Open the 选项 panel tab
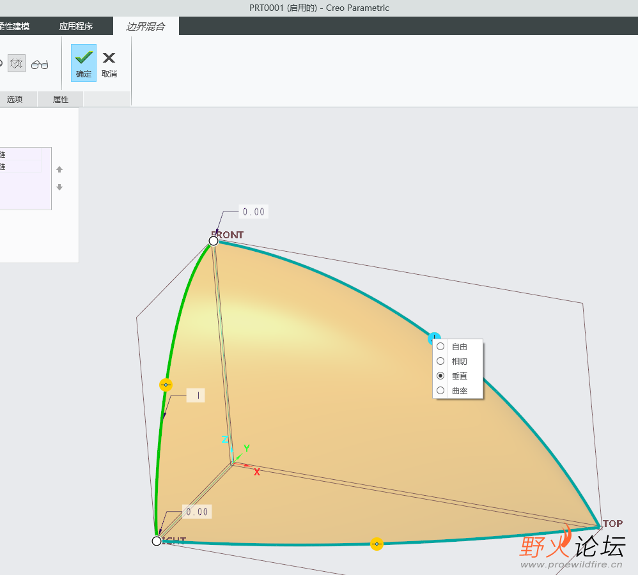The width and height of the screenshot is (638, 575). tap(15, 99)
